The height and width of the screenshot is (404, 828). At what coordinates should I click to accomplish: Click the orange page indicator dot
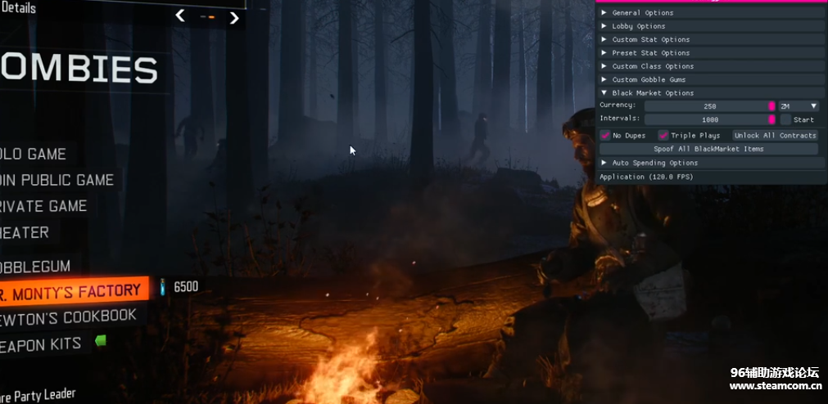coord(211,16)
